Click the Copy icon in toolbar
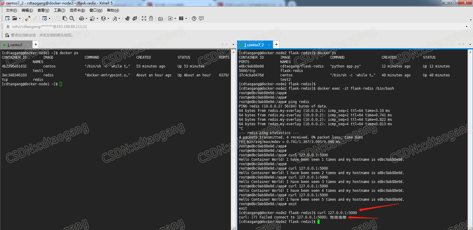Image resolution: width=473 pixels, height=230 pixels. [x=58, y=18]
